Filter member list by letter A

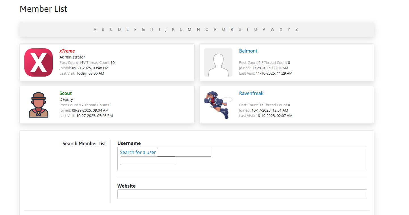coord(95,29)
